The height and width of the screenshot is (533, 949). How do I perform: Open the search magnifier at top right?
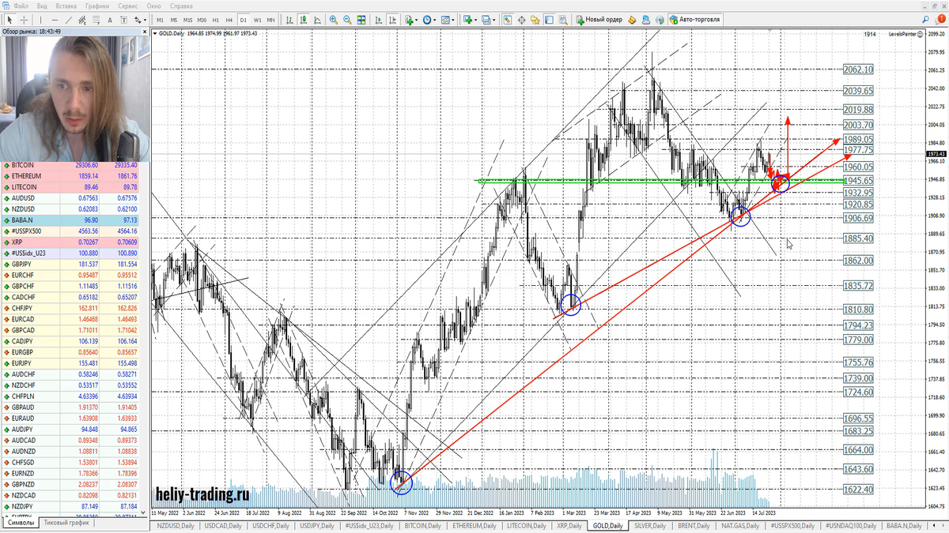(925, 19)
